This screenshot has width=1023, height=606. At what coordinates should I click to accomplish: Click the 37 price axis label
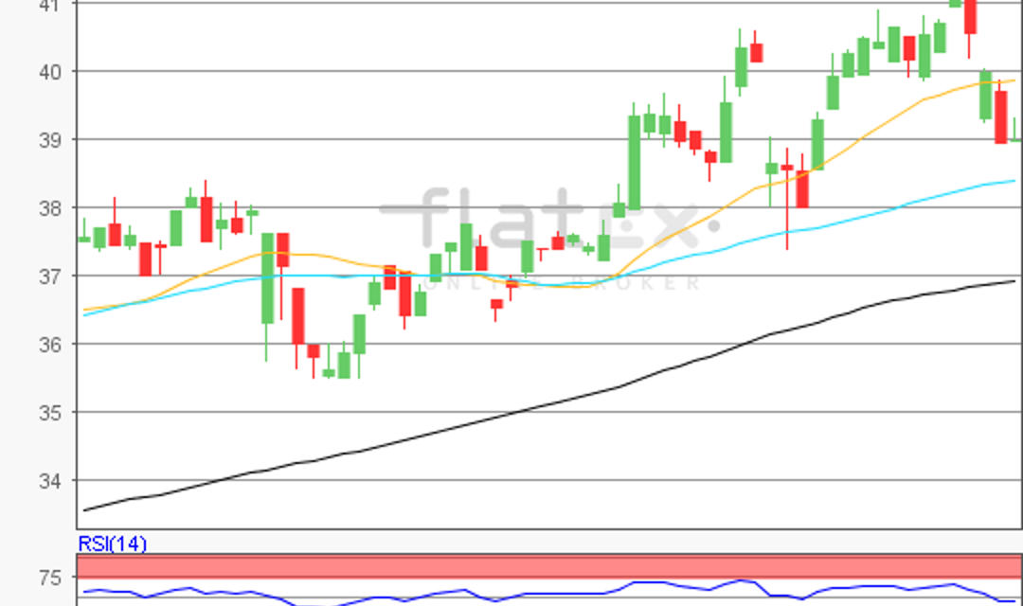tap(51, 276)
